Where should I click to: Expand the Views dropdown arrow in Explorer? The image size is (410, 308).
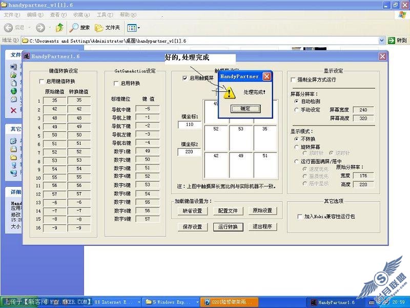tap(138, 28)
